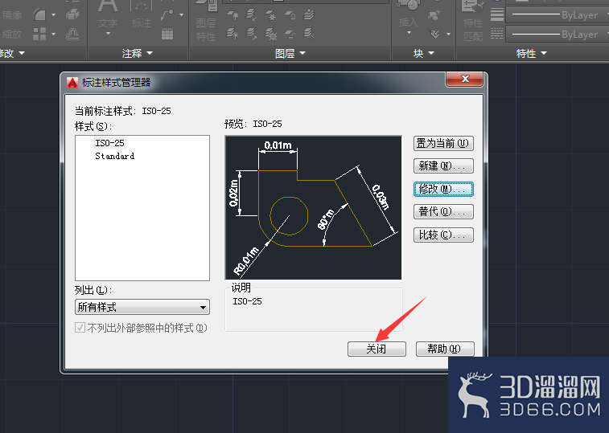Open the 所有样式 list filter dropdown
The width and height of the screenshot is (609, 433).
click(142, 307)
